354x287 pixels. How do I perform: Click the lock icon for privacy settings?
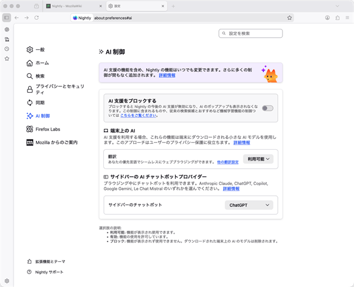[29, 89]
